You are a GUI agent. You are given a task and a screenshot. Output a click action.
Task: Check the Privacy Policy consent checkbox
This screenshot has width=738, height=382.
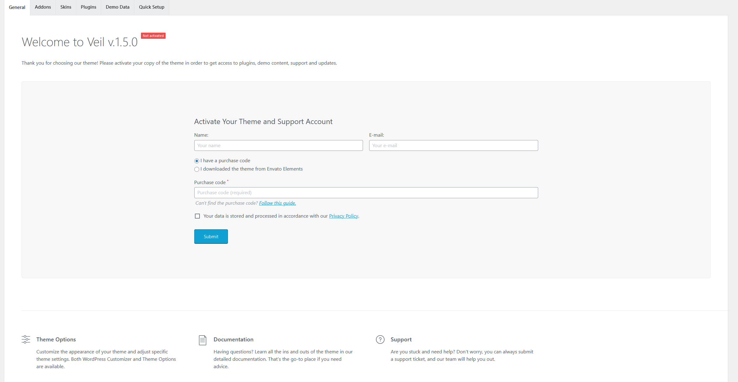click(197, 216)
